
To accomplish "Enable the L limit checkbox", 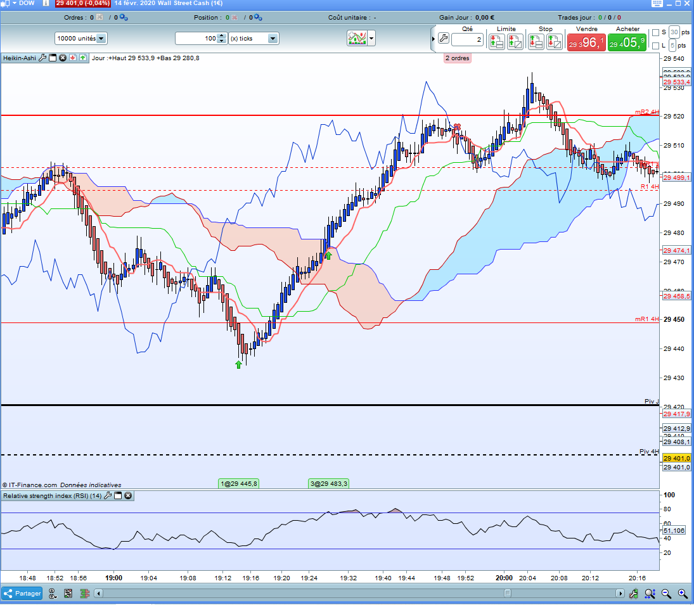I will (x=655, y=46).
